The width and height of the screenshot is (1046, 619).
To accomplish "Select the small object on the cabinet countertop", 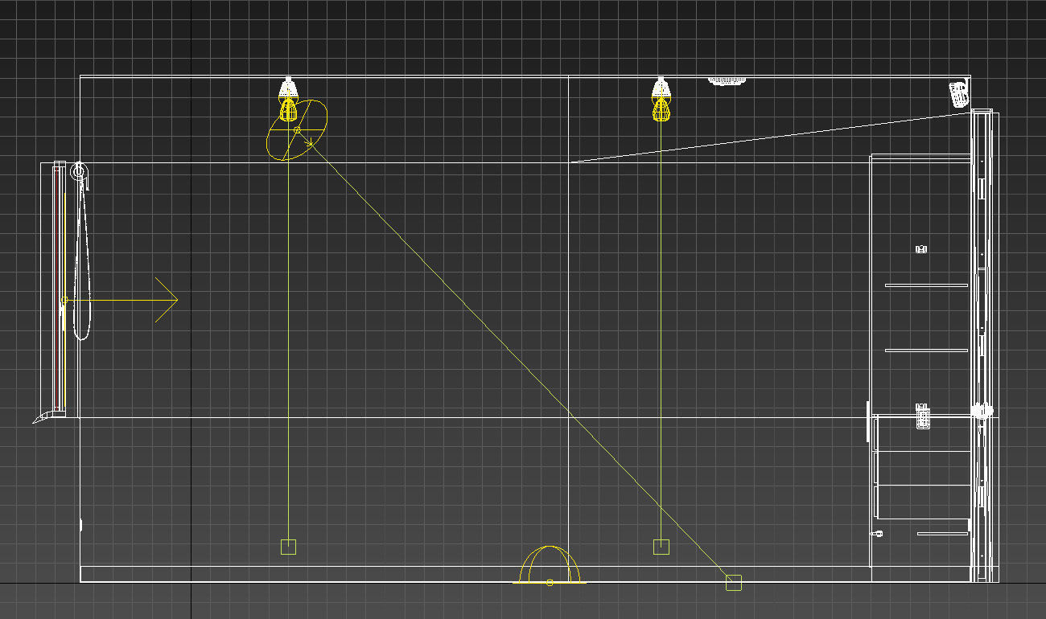I will (x=923, y=417).
